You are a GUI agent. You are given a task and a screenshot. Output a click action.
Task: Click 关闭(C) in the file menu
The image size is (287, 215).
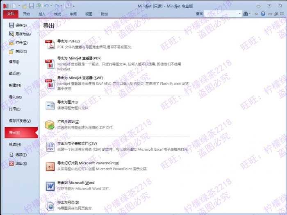tap(18, 52)
